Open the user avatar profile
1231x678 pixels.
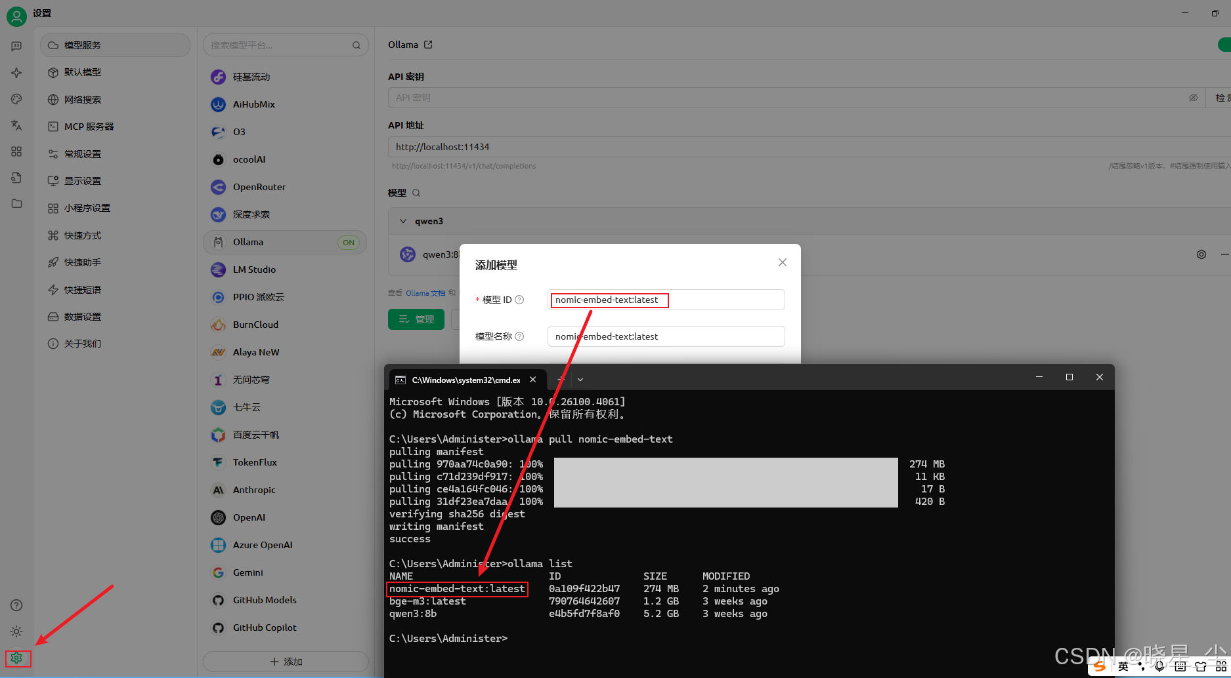coord(16,16)
